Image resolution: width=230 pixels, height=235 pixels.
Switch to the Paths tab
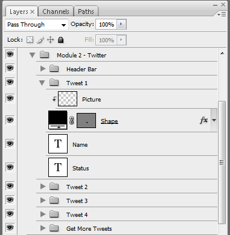86,11
